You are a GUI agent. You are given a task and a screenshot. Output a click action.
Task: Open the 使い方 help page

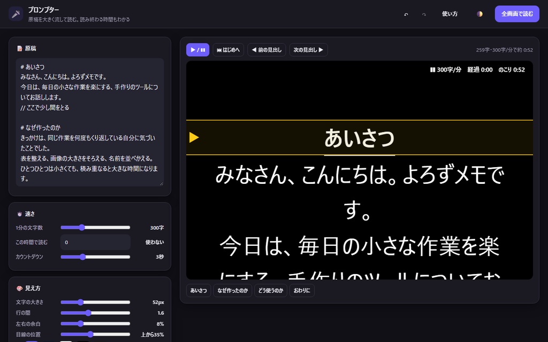coord(450,14)
